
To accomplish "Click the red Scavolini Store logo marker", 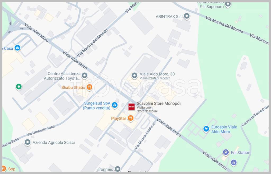I will click(x=132, y=107).
